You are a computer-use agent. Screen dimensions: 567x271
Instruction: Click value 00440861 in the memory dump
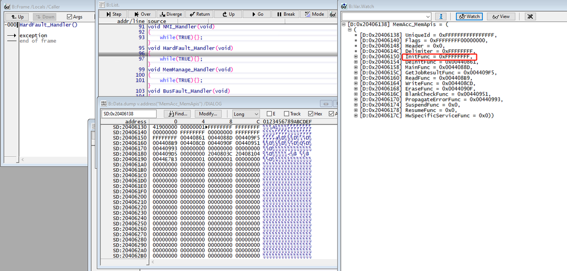click(193, 138)
